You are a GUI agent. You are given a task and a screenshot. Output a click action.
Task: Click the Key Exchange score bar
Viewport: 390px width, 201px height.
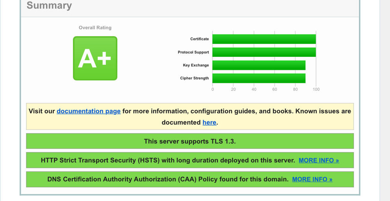click(x=259, y=65)
